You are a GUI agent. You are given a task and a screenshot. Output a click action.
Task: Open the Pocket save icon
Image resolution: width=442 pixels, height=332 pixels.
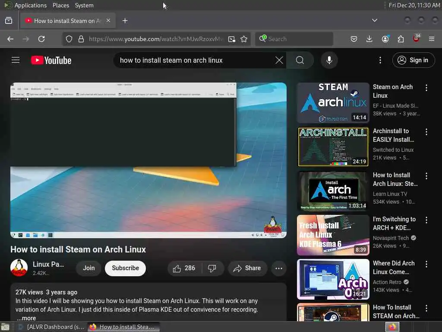click(x=354, y=39)
